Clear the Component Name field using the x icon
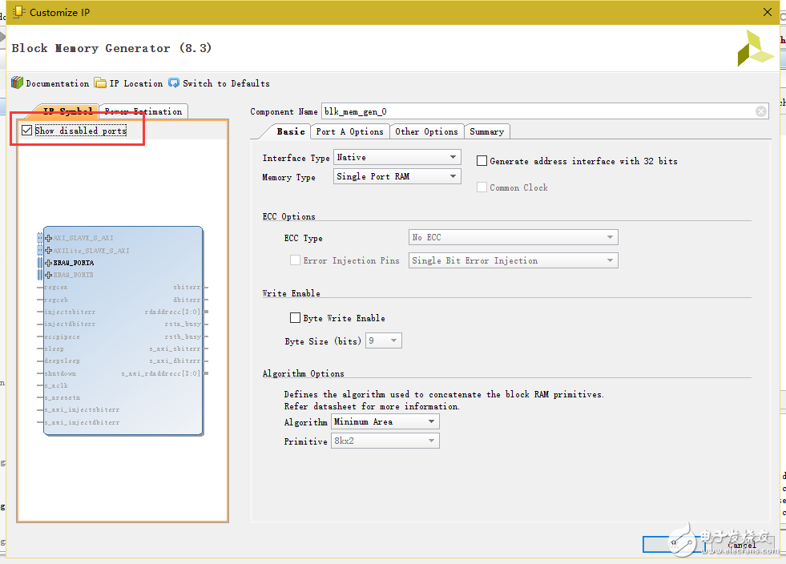The height and width of the screenshot is (564, 786). [x=760, y=111]
